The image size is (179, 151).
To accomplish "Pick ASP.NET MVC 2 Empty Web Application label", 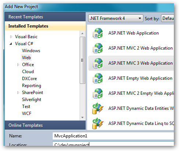I will click(141, 93).
